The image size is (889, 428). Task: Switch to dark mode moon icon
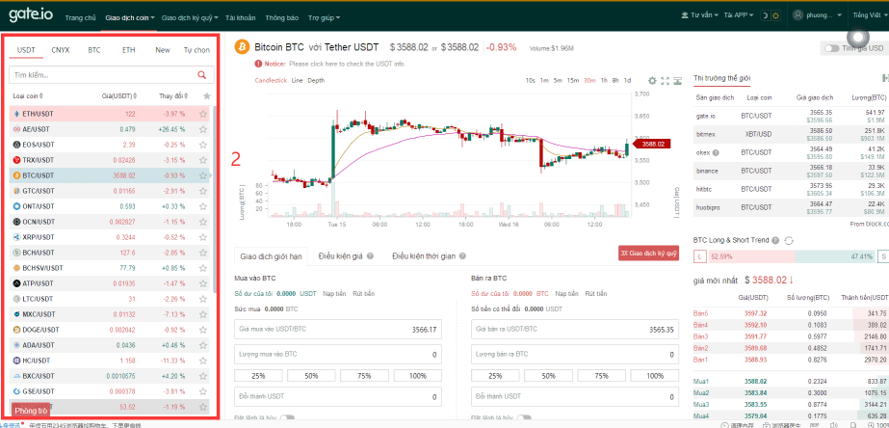point(764,15)
